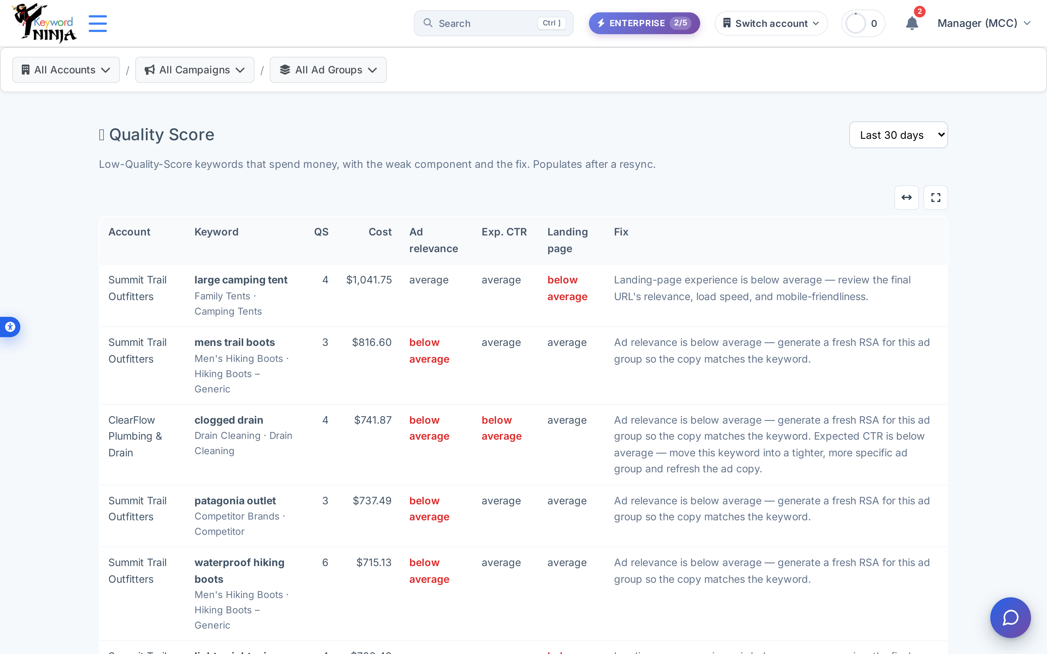Open the notifications bell

(x=912, y=23)
